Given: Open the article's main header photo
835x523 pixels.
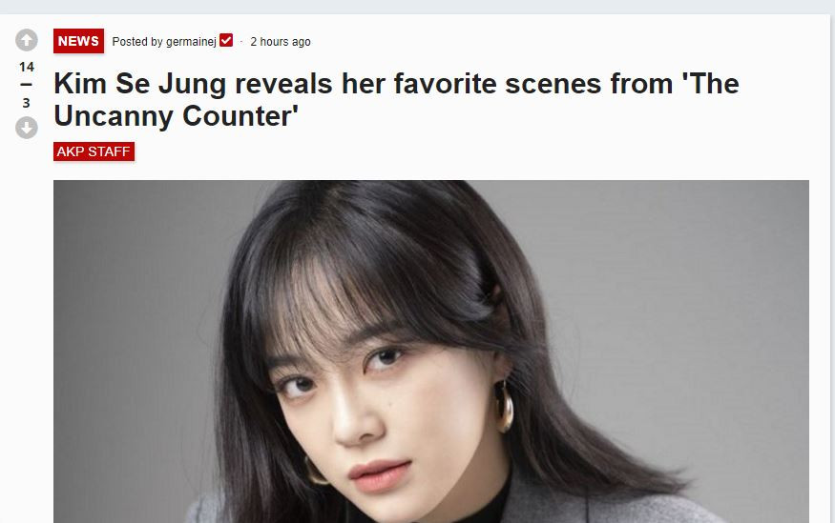Looking at the screenshot, I should pos(430,352).
